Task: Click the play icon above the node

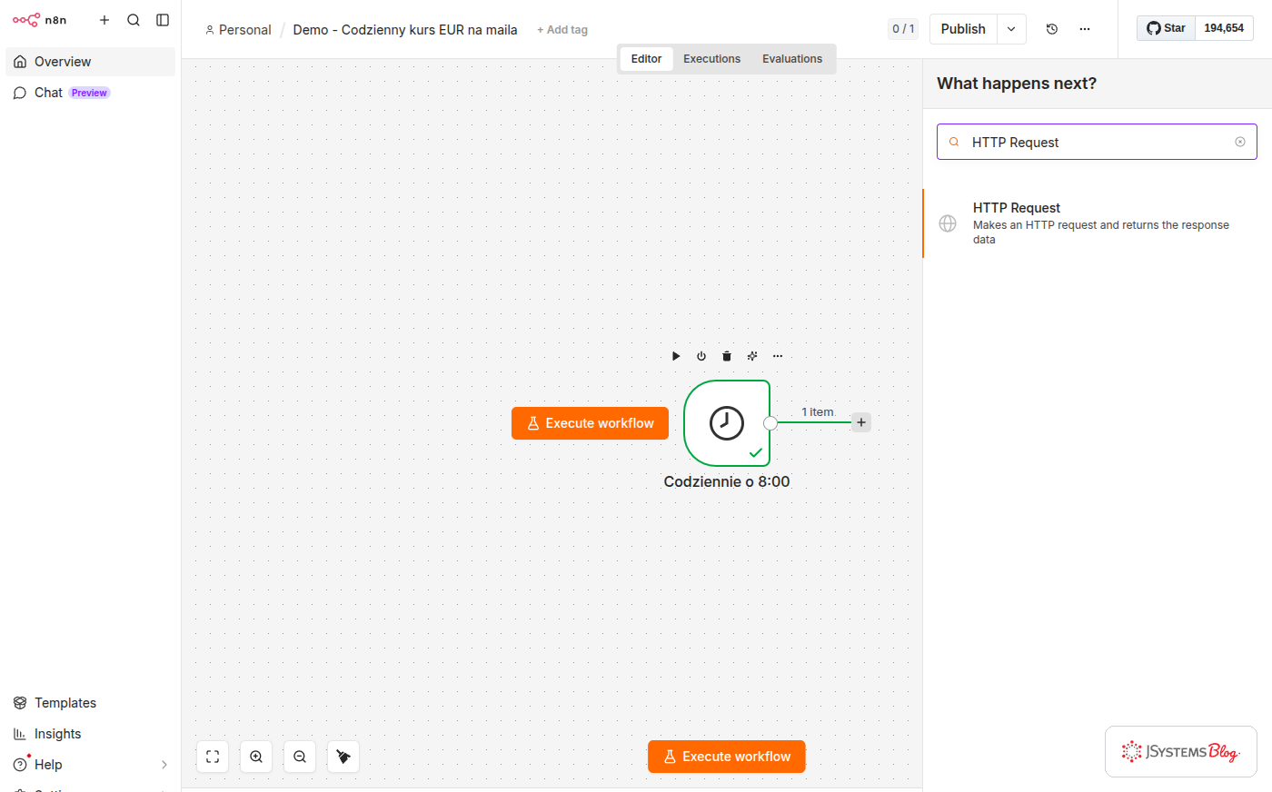Action: pyautogui.click(x=676, y=356)
